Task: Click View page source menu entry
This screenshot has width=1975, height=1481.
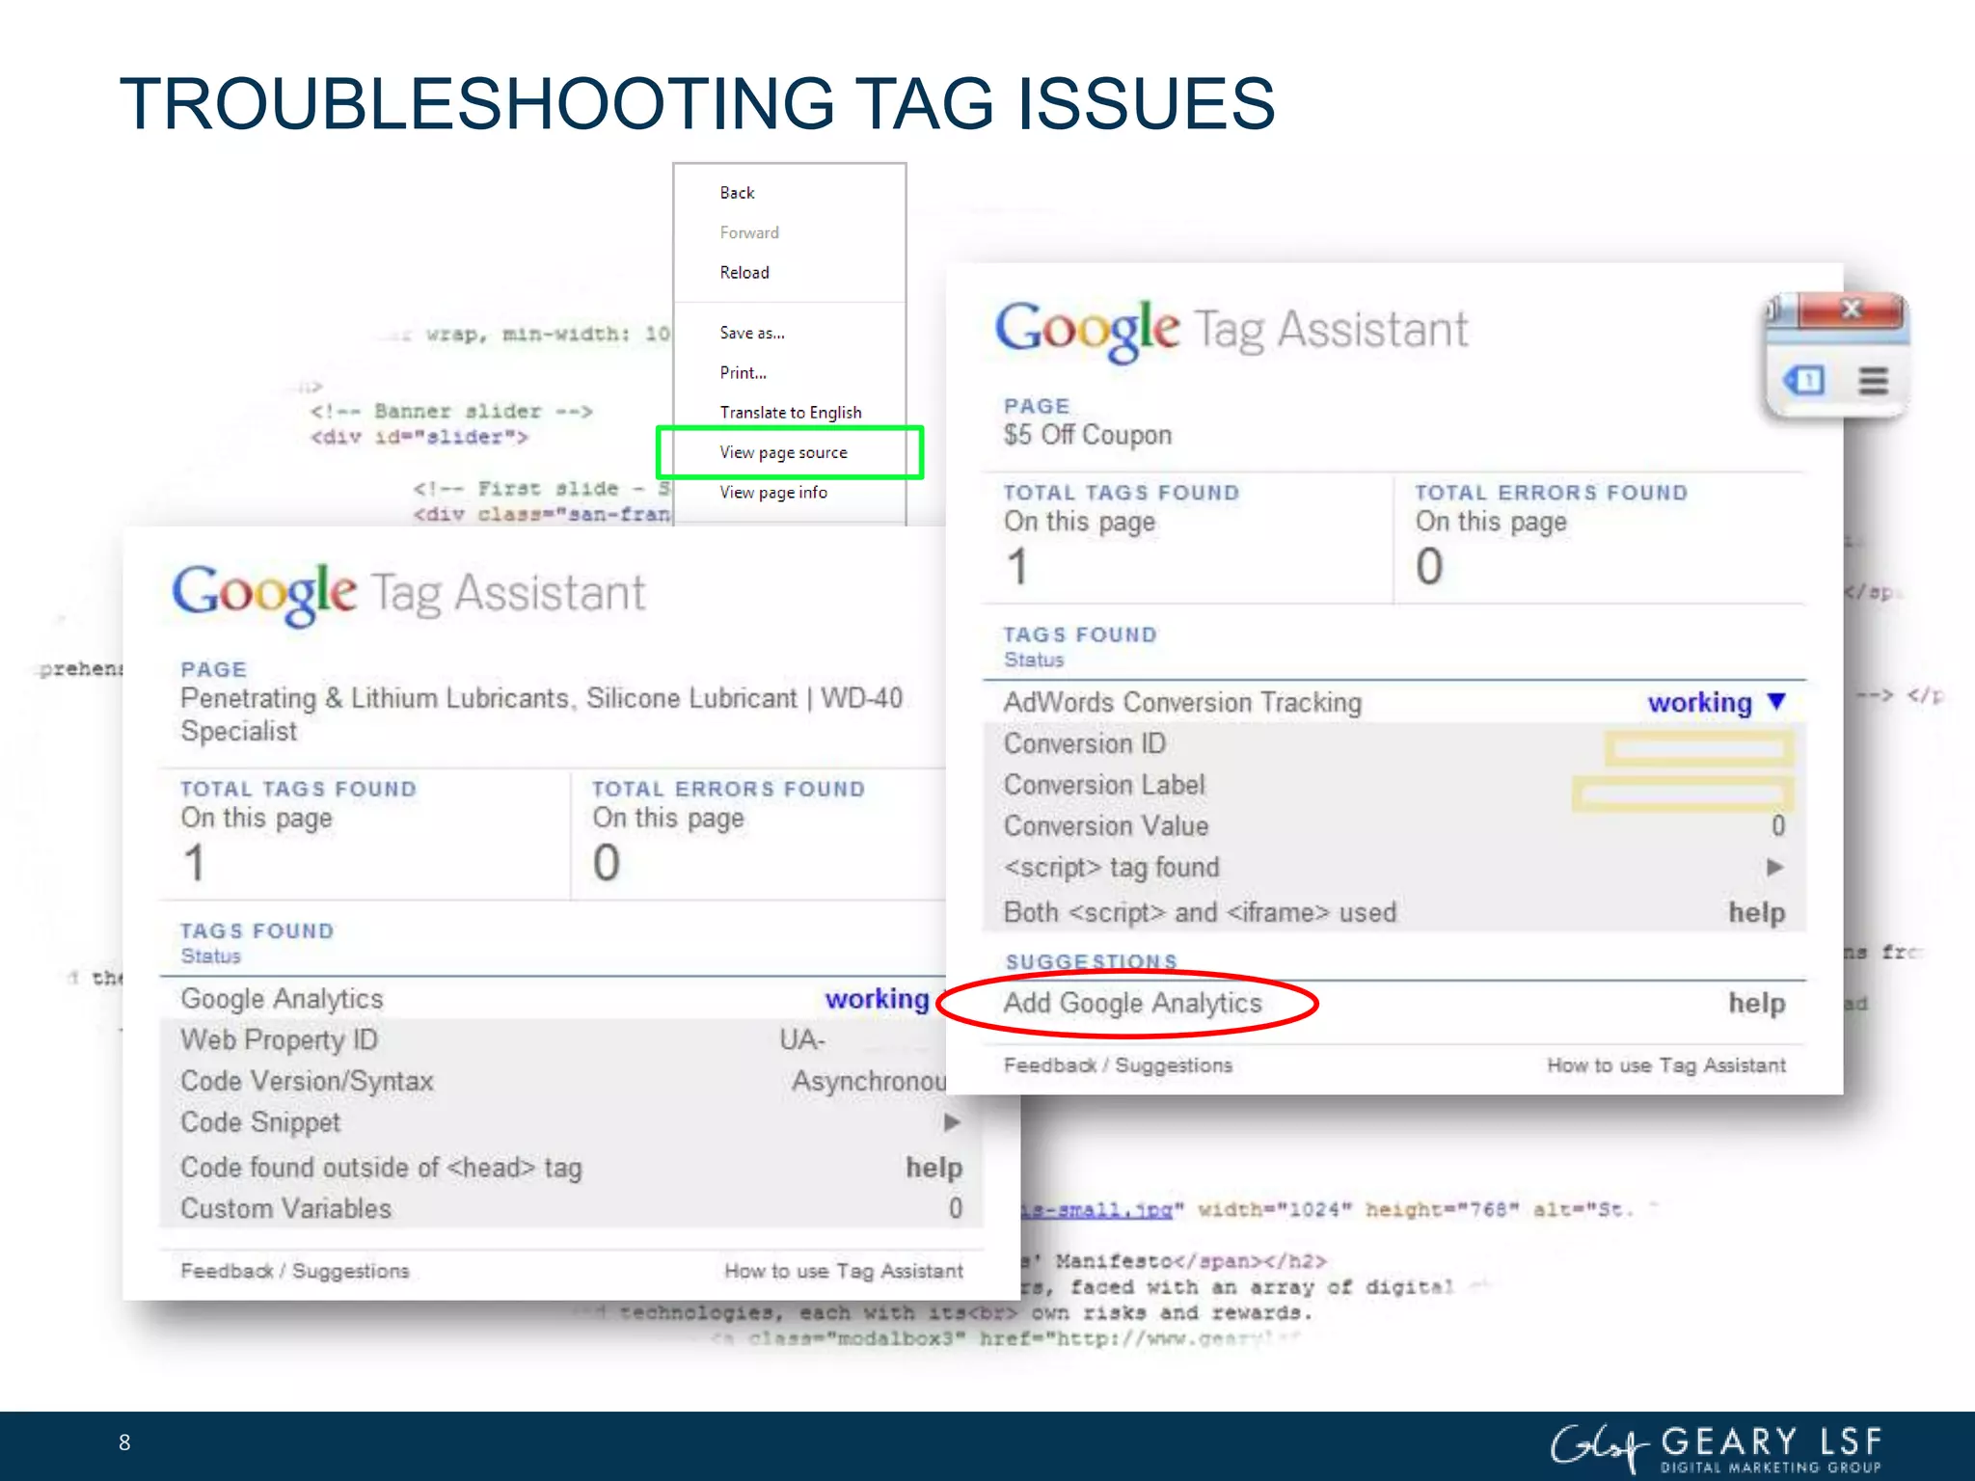Action: point(783,452)
